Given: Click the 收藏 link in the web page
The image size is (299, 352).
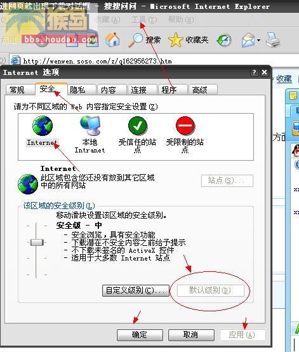Looking at the screenshot, I should (284, 79).
